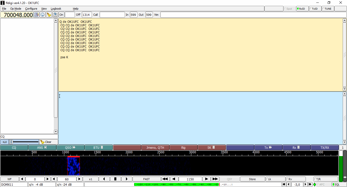Click the Call input field

pyautogui.click(x=112, y=15)
